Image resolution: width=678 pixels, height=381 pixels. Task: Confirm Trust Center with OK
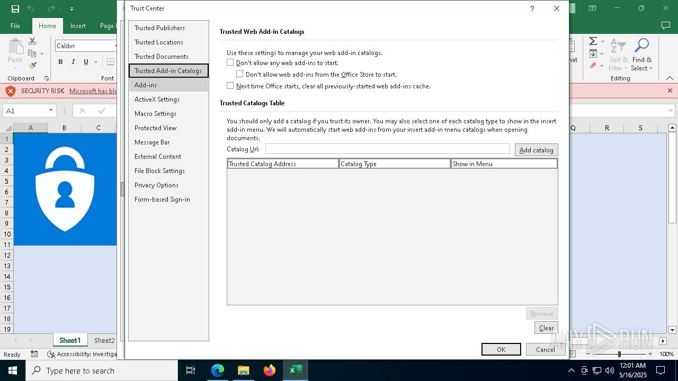tap(501, 349)
